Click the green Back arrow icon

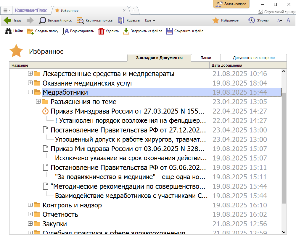coord(7,20)
